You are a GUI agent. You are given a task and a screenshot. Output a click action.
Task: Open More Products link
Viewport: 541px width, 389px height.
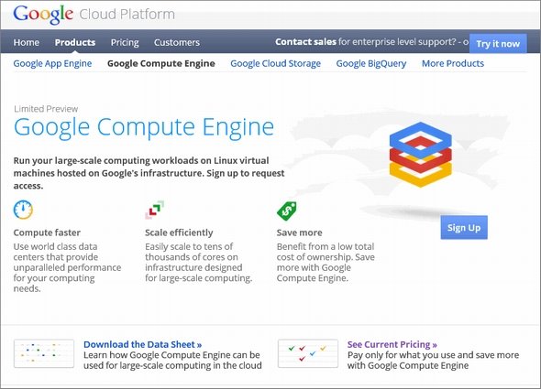point(453,63)
